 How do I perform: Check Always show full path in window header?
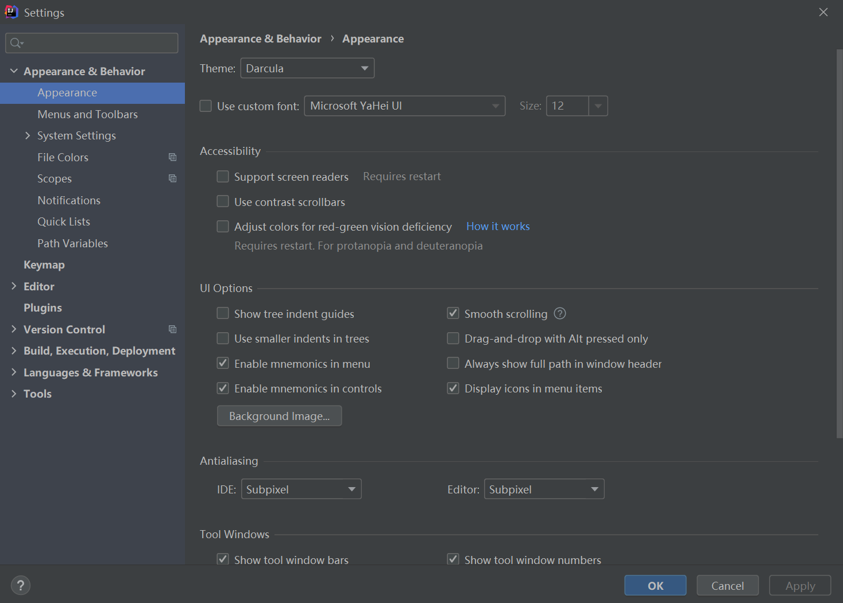(453, 363)
